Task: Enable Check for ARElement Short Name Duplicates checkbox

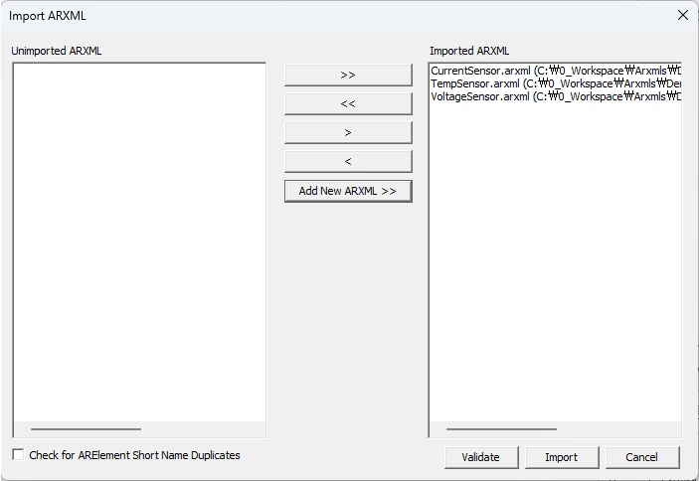Action: point(19,455)
